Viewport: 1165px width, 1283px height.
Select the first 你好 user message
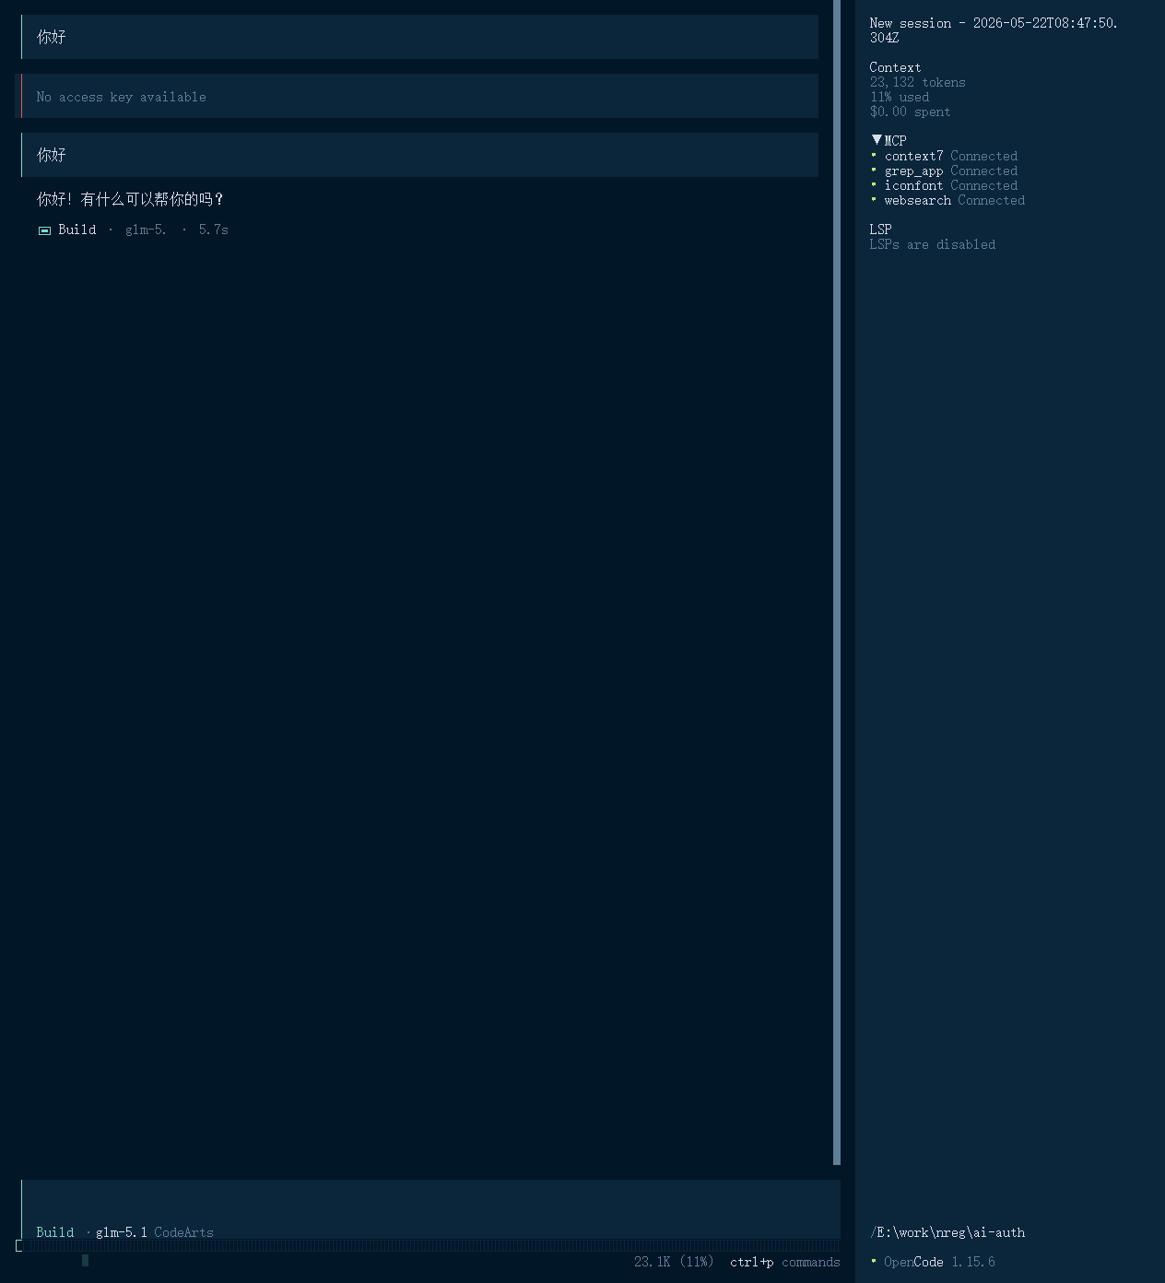[x=420, y=37]
